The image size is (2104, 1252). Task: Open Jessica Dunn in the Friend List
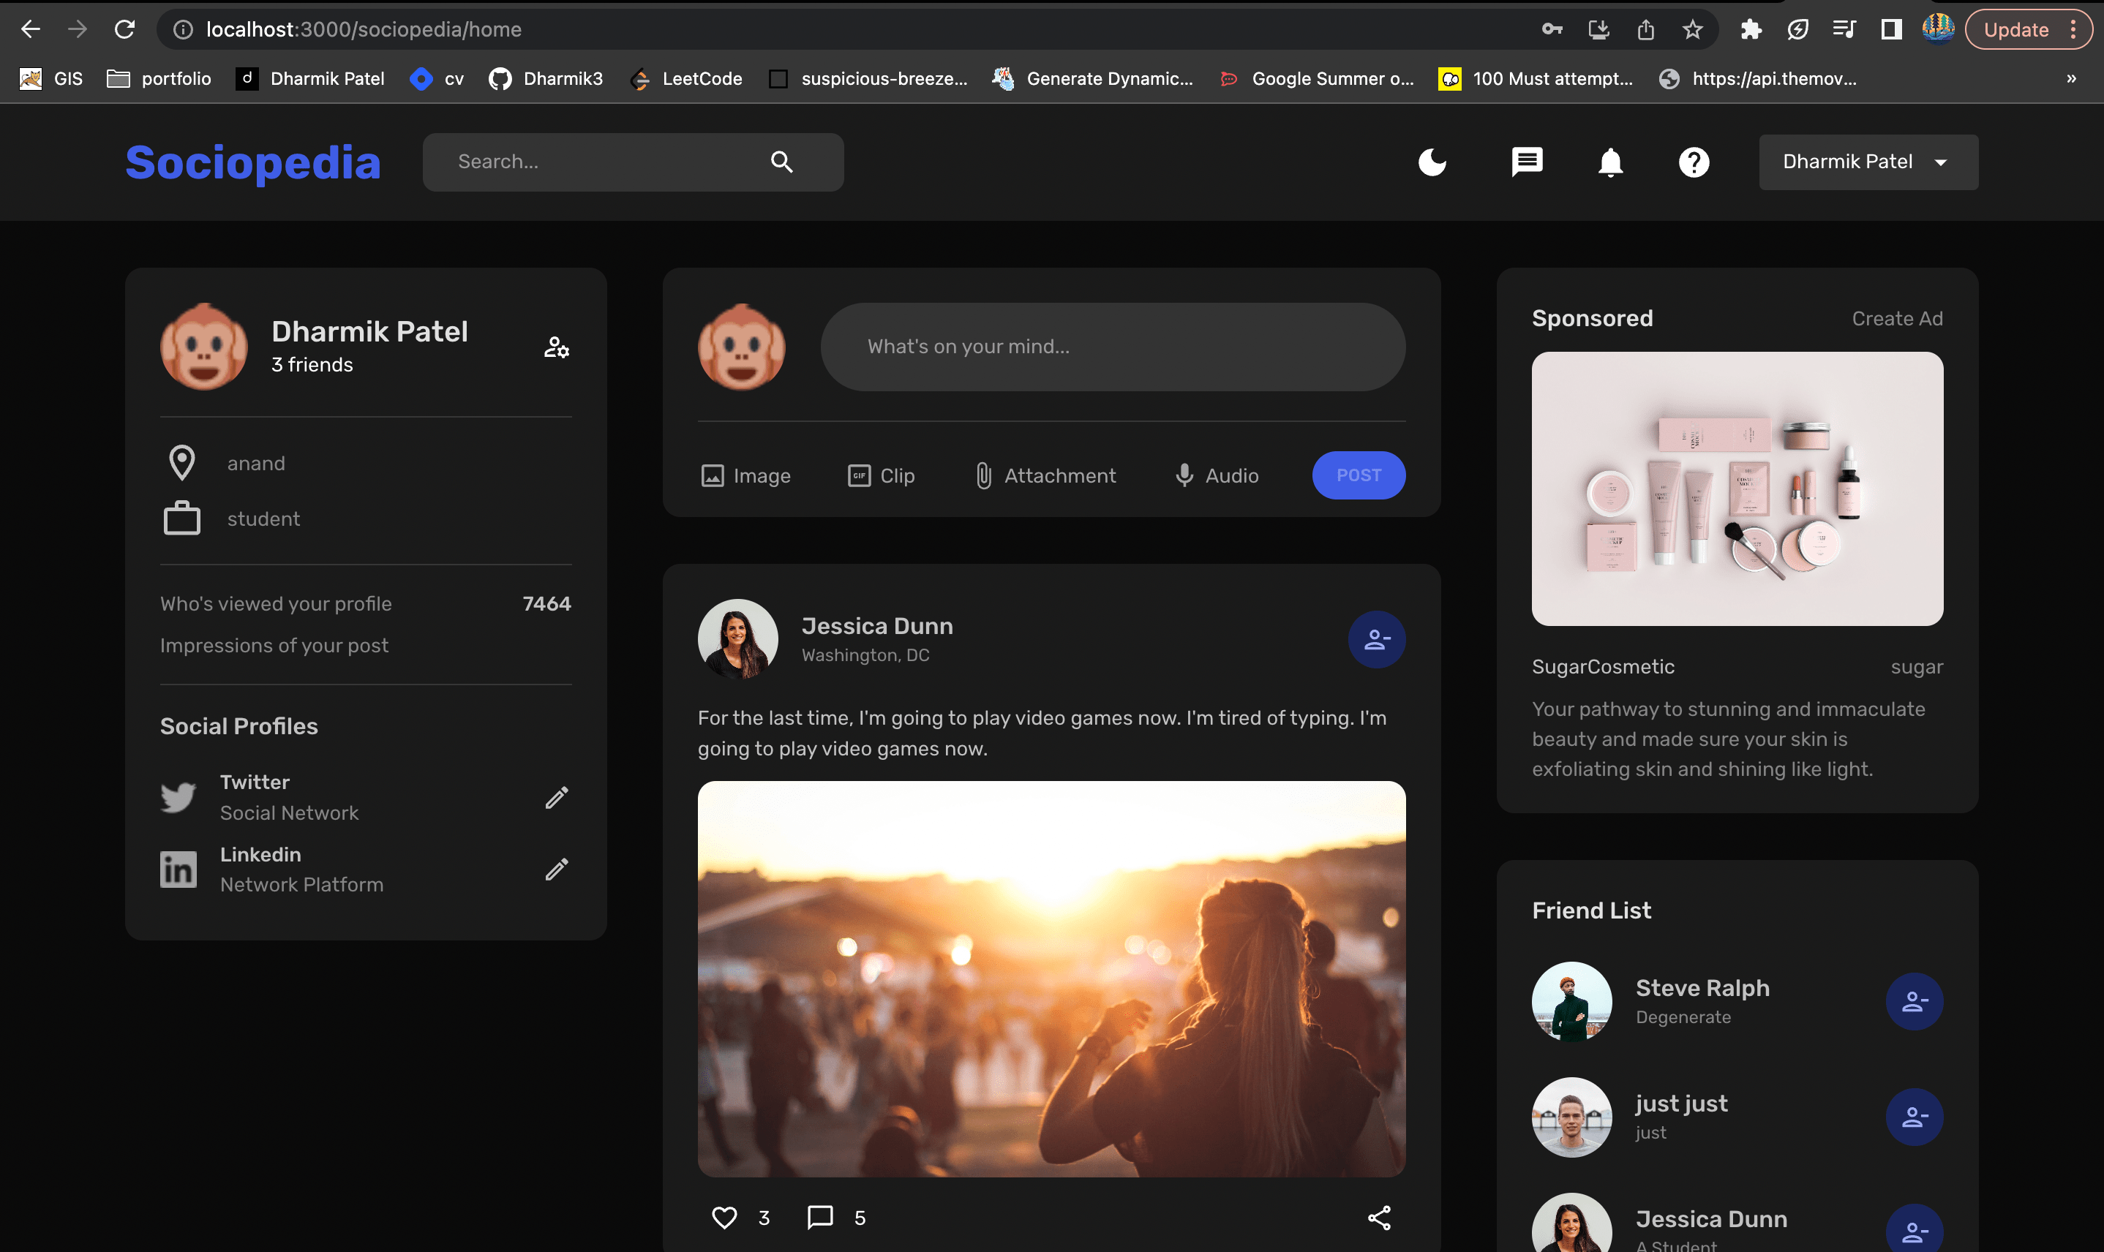coord(1710,1219)
